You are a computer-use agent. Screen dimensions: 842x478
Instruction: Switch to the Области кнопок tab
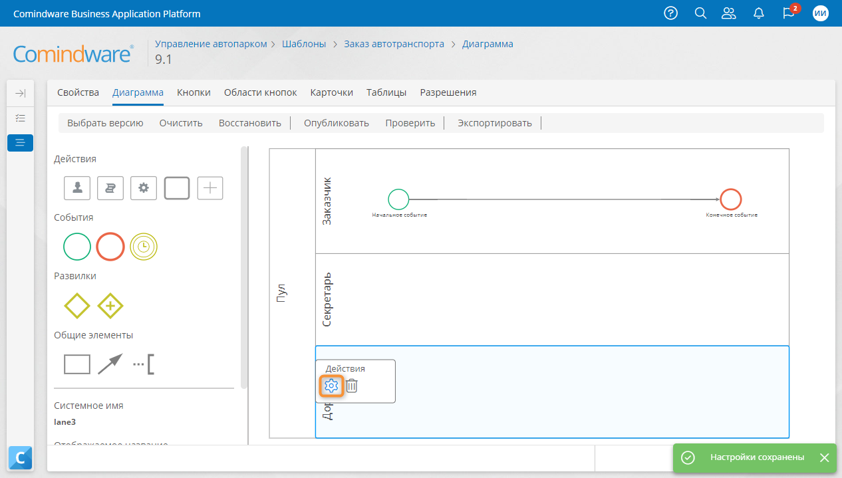tap(260, 92)
